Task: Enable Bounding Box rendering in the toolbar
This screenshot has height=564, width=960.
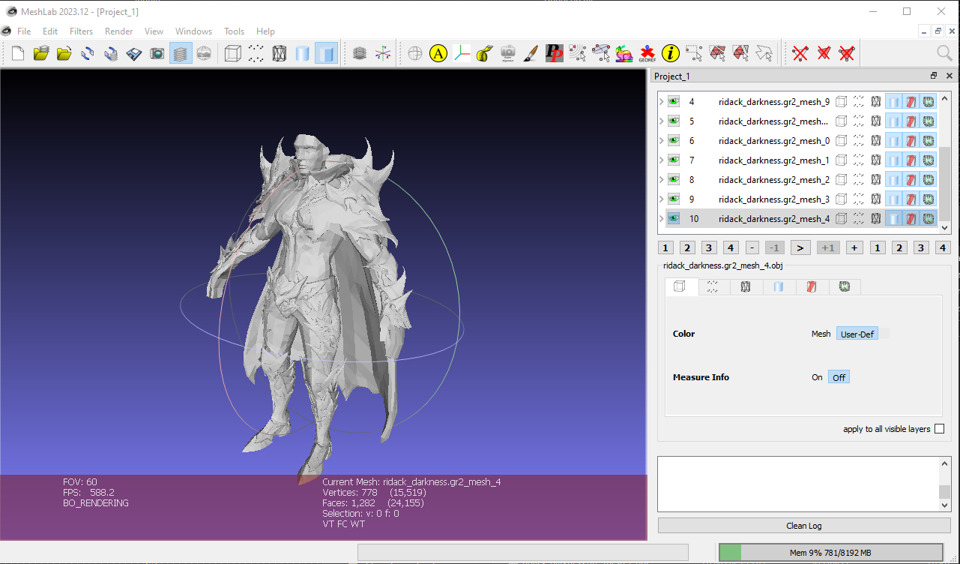Action: 233,53
